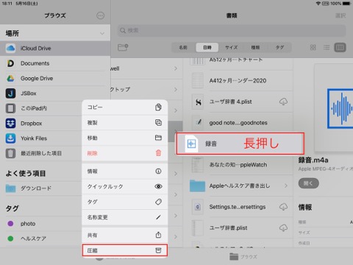Select the photo purple tag
Screen dimensions: 353x265
pos(41,224)
